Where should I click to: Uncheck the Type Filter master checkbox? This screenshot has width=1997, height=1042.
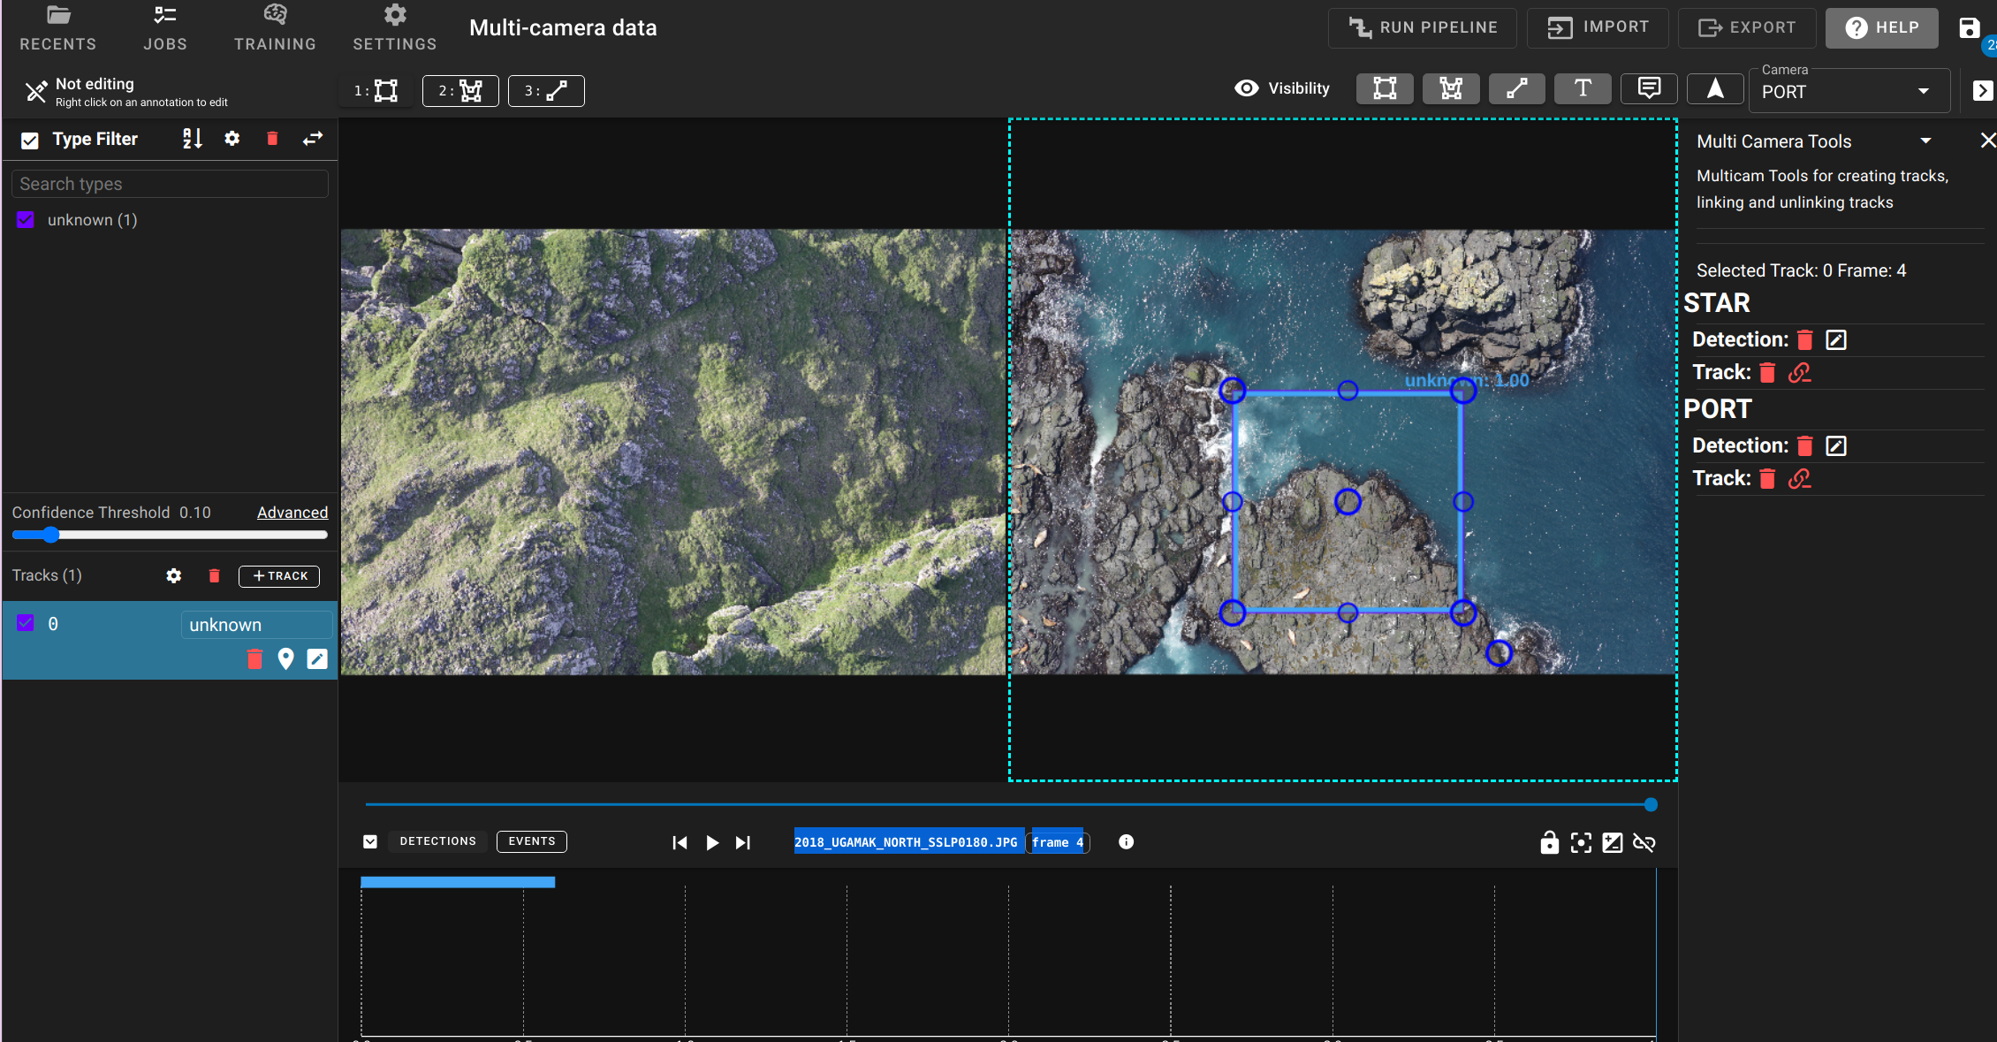pos(30,140)
